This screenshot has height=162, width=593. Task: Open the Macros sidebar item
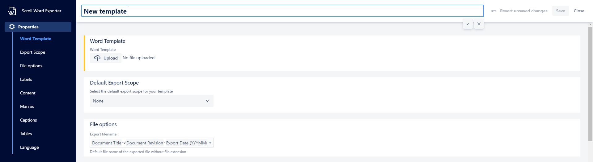click(x=27, y=106)
